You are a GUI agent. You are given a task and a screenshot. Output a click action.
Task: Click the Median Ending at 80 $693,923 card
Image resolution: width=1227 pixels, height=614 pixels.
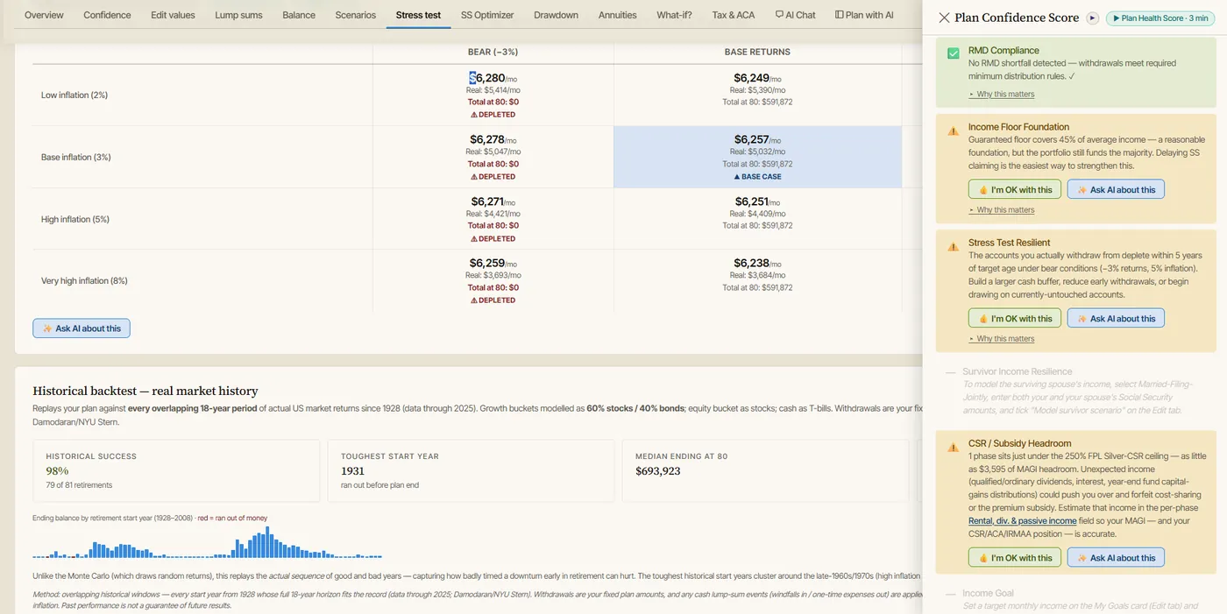pyautogui.click(x=765, y=470)
